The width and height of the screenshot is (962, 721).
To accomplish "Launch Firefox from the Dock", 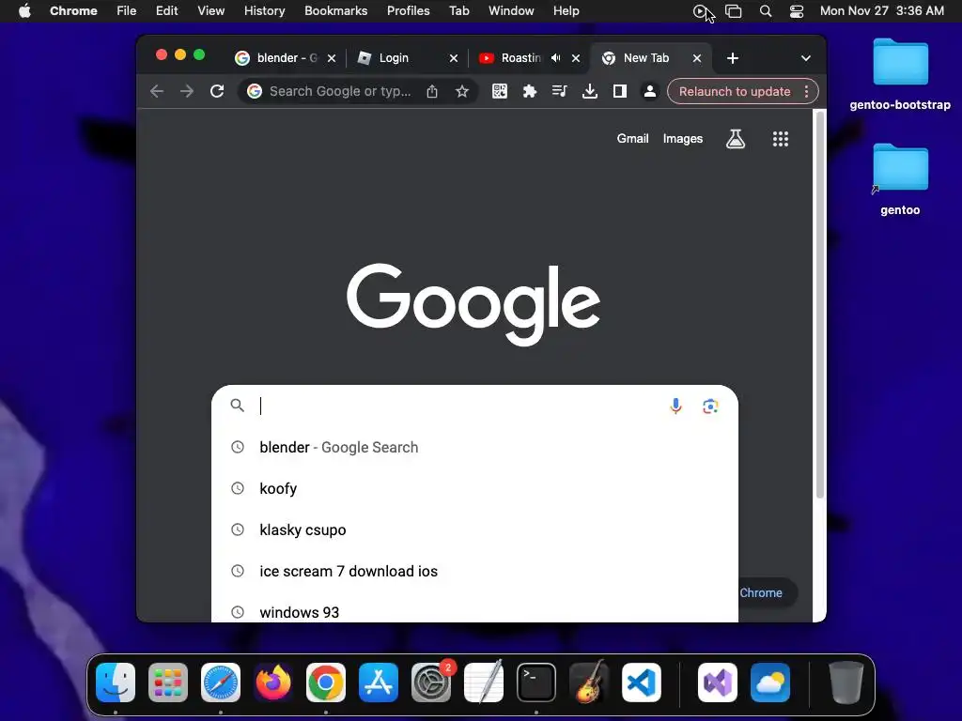I will pos(273,683).
